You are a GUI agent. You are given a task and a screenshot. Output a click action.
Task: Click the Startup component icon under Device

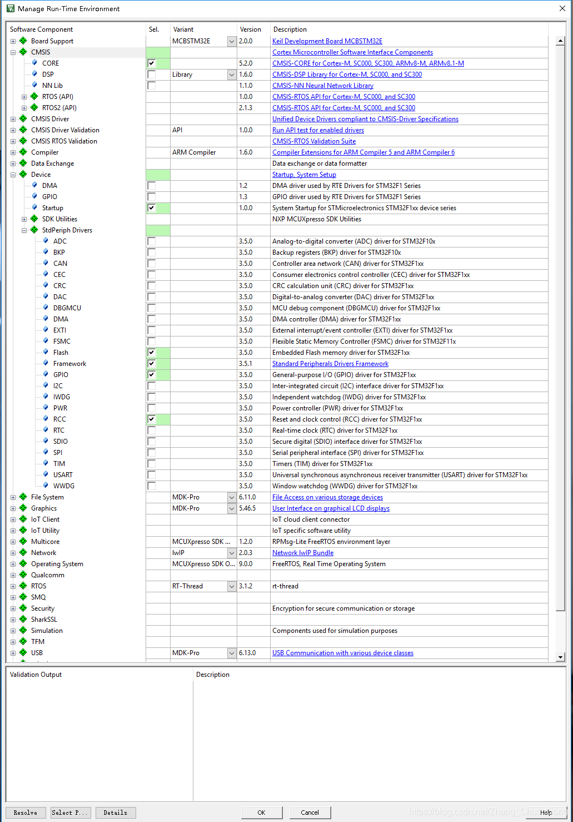point(34,207)
